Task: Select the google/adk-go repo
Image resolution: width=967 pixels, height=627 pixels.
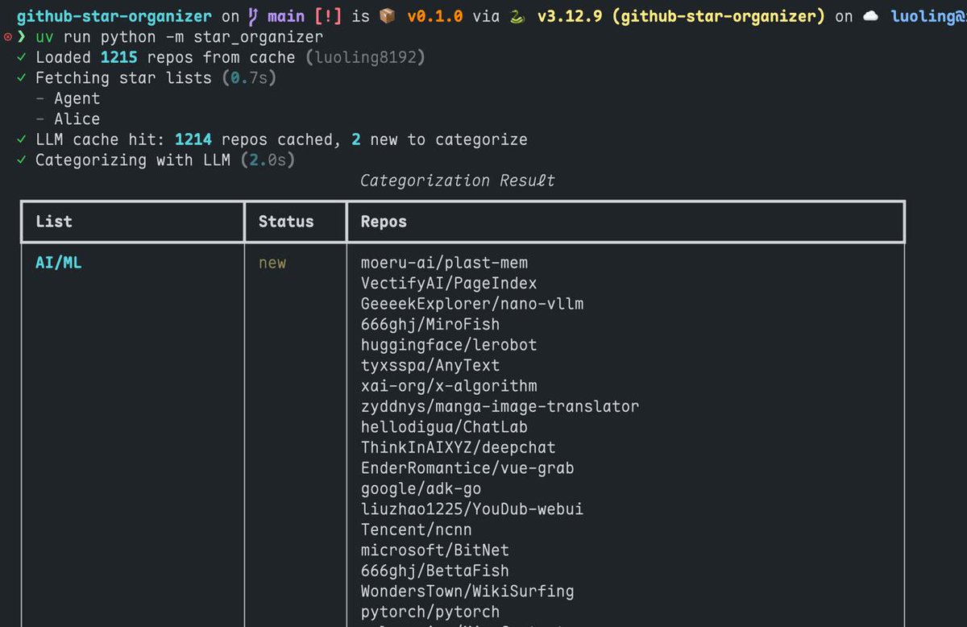Action: click(421, 489)
